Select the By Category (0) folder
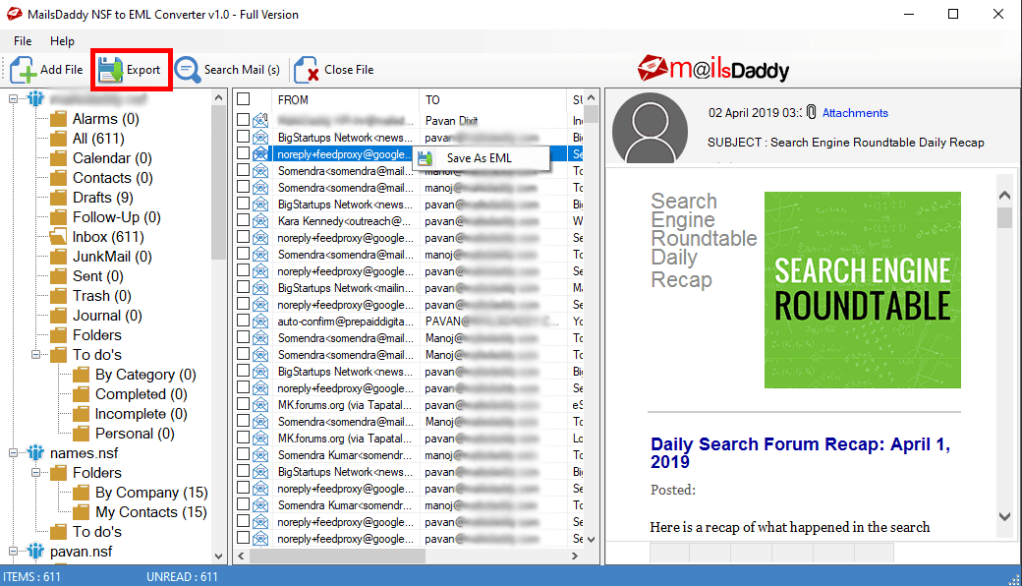The image size is (1022, 586). [145, 375]
